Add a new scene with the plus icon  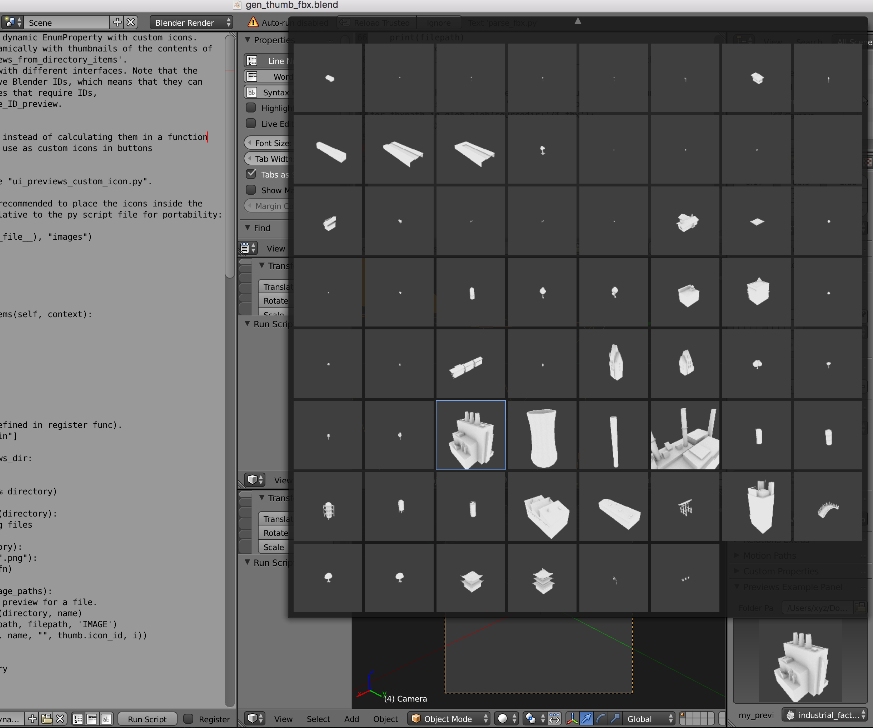tap(117, 23)
